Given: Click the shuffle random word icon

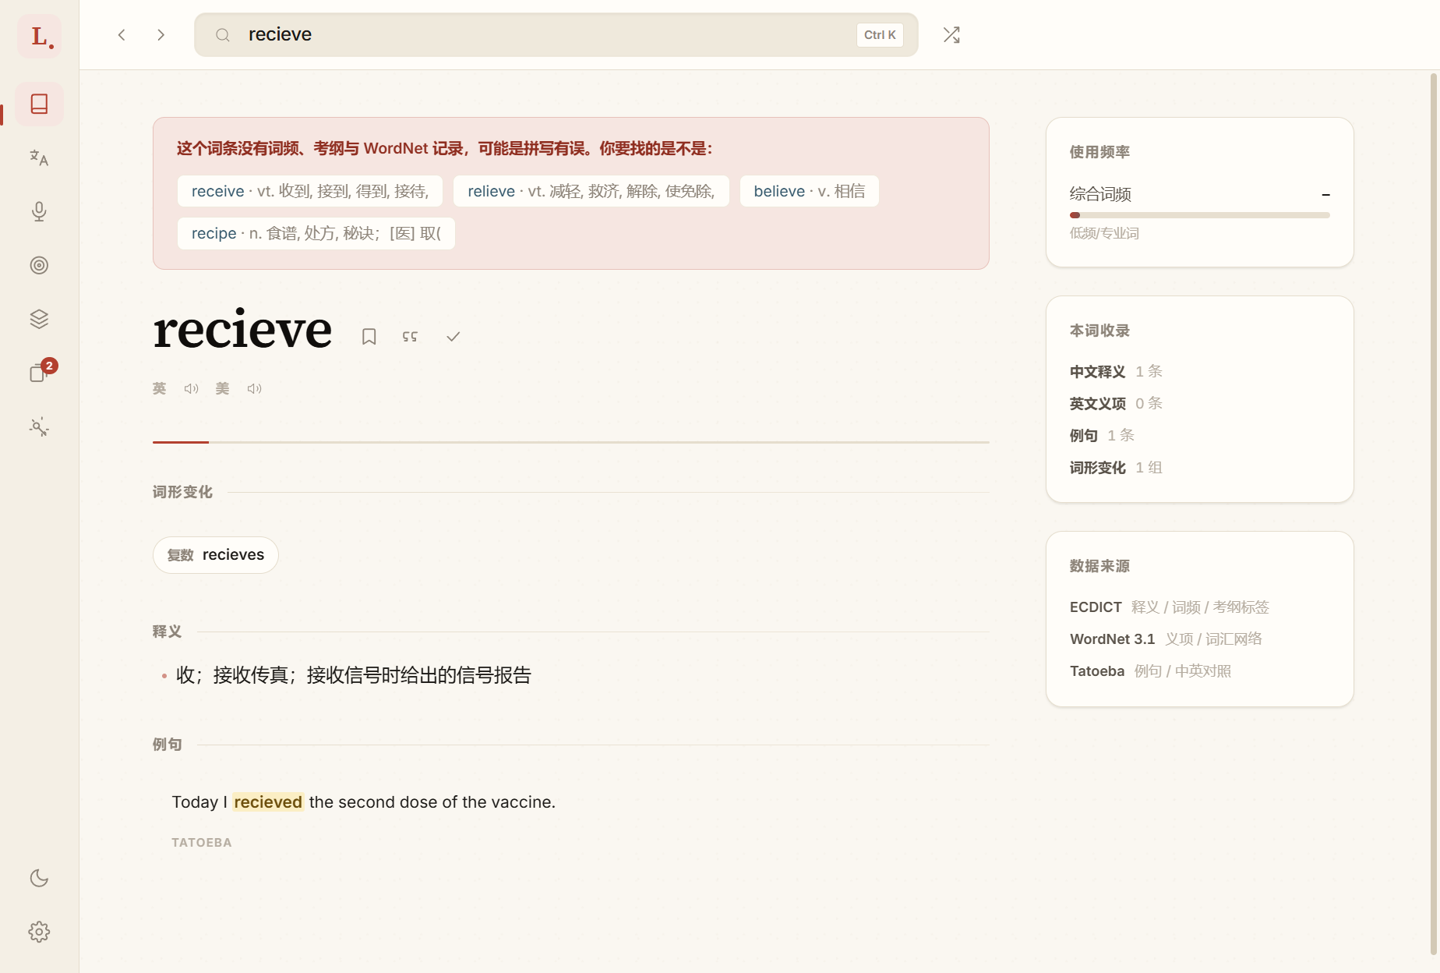Looking at the screenshot, I should coord(951,35).
